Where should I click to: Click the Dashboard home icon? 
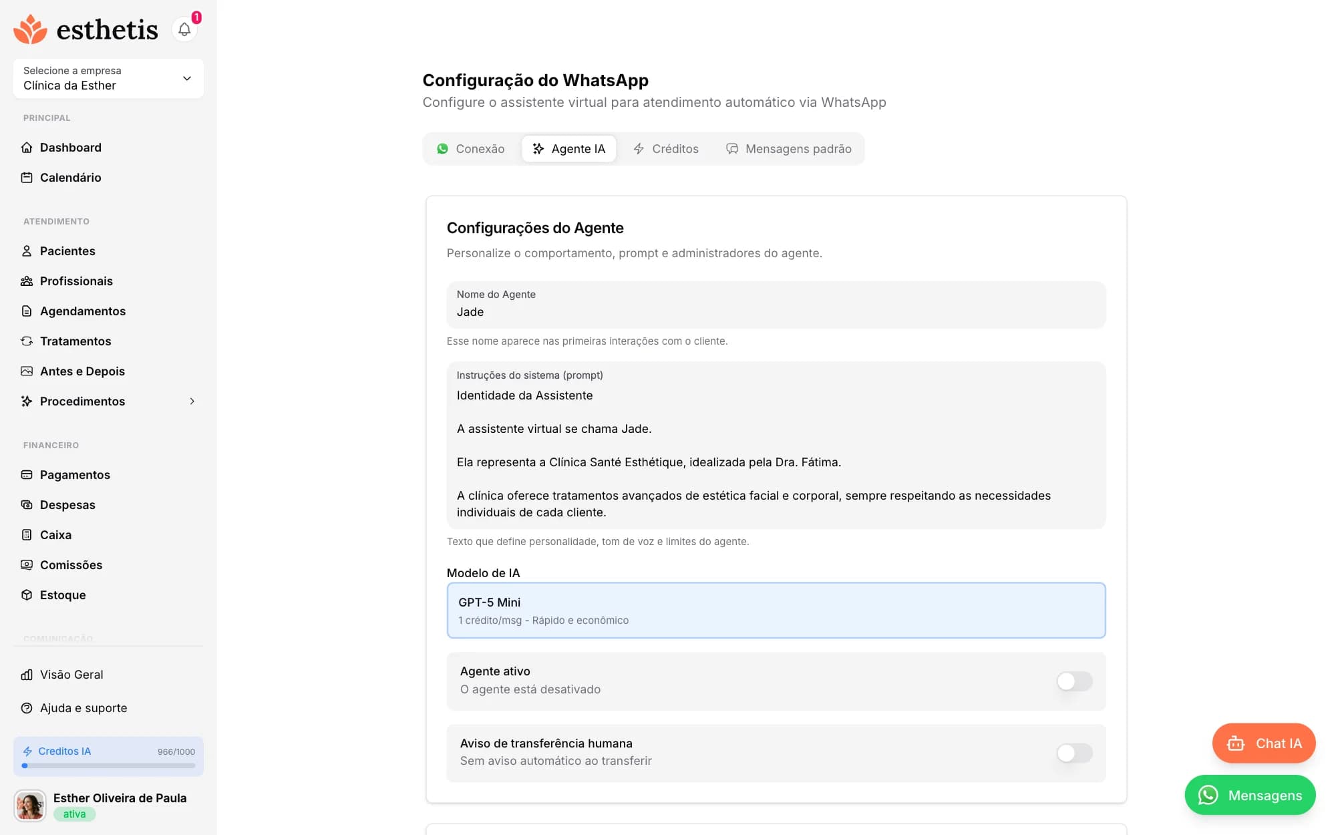click(x=27, y=148)
